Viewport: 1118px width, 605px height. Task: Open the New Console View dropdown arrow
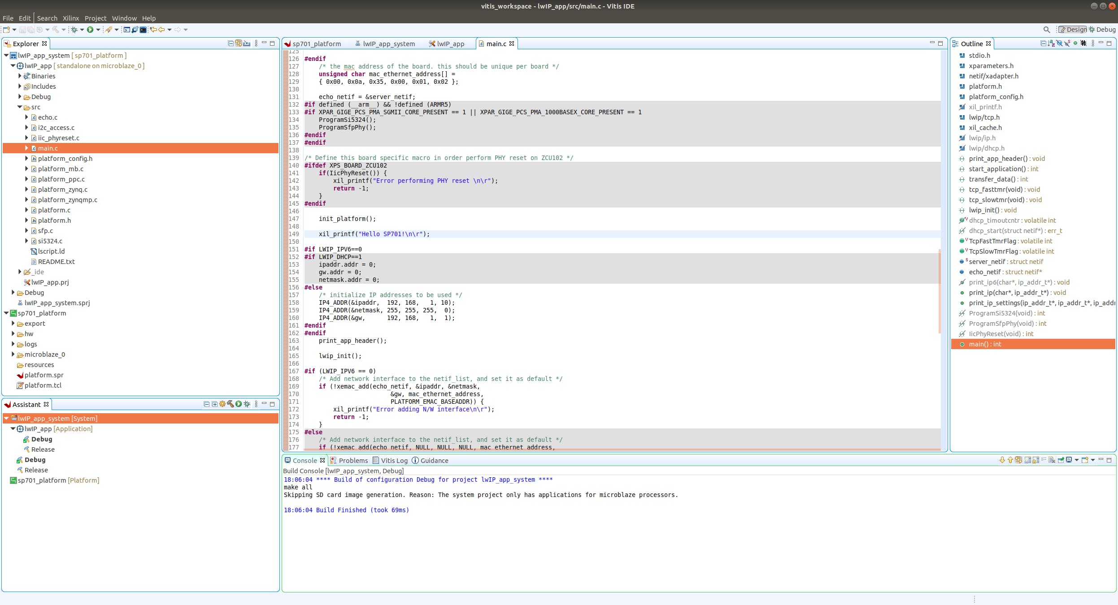1093,460
